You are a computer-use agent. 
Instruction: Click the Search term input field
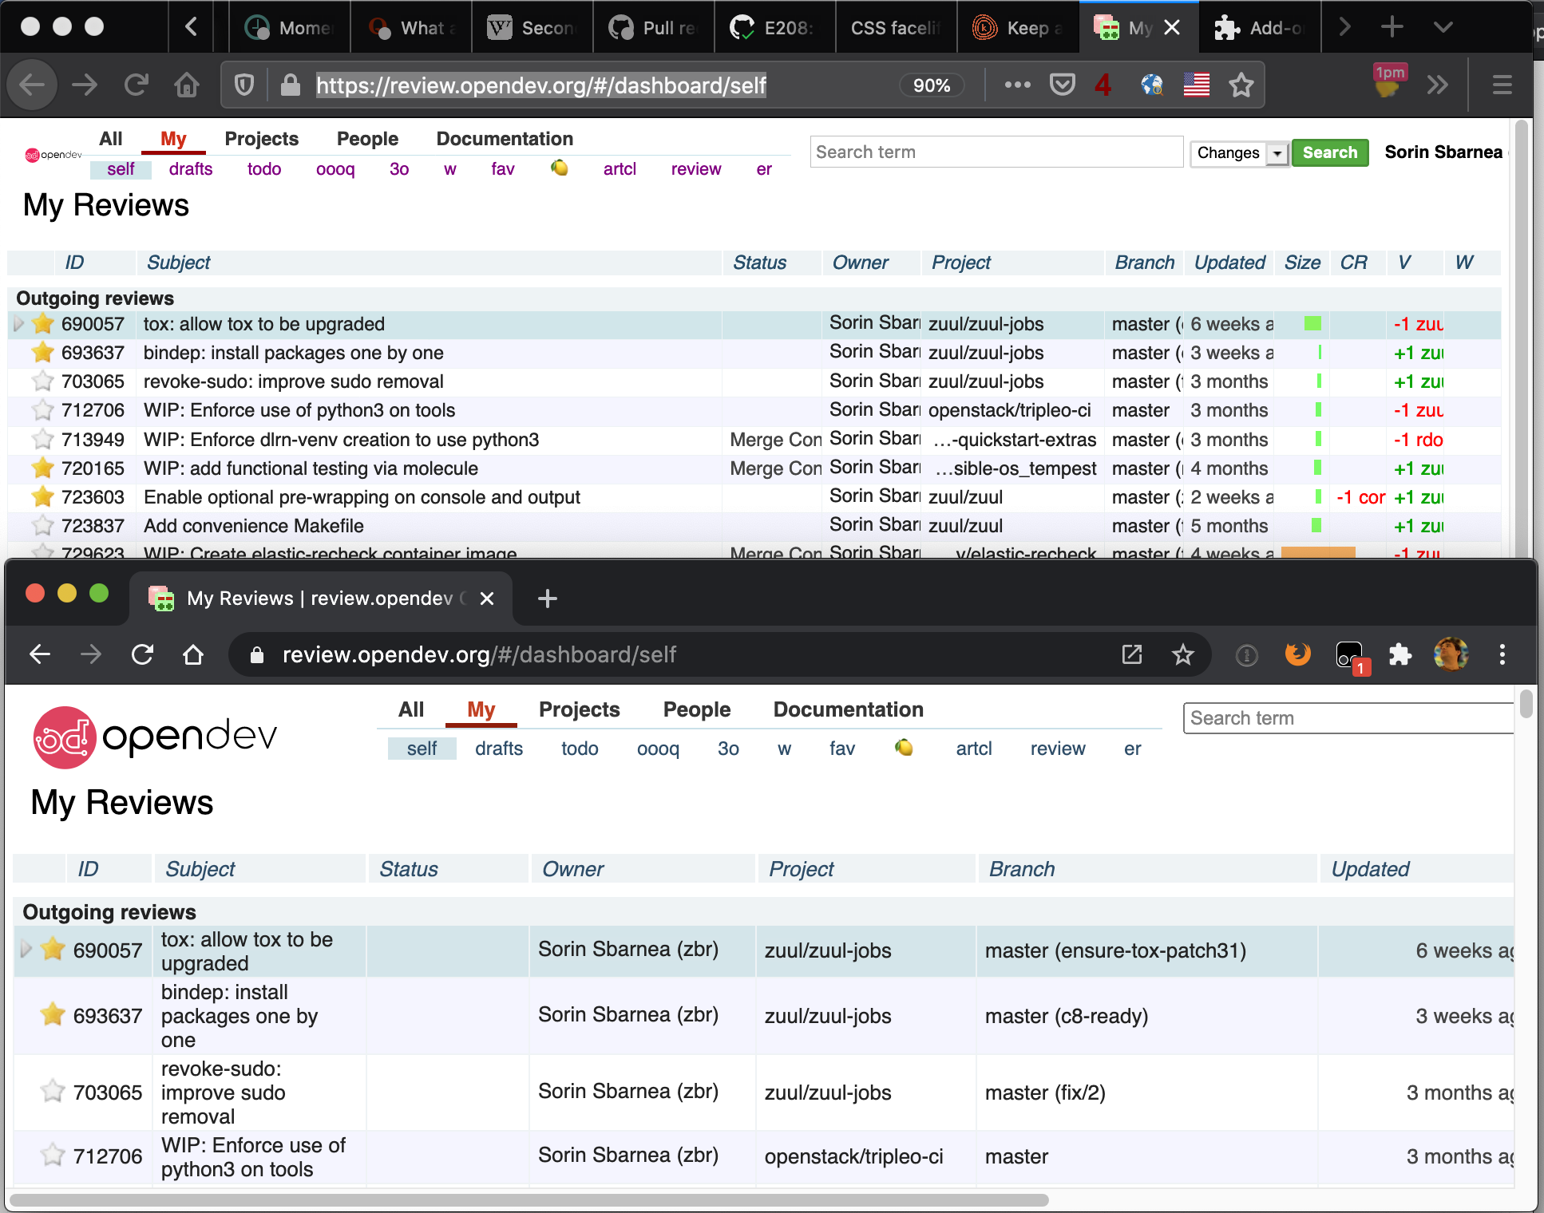tap(995, 152)
